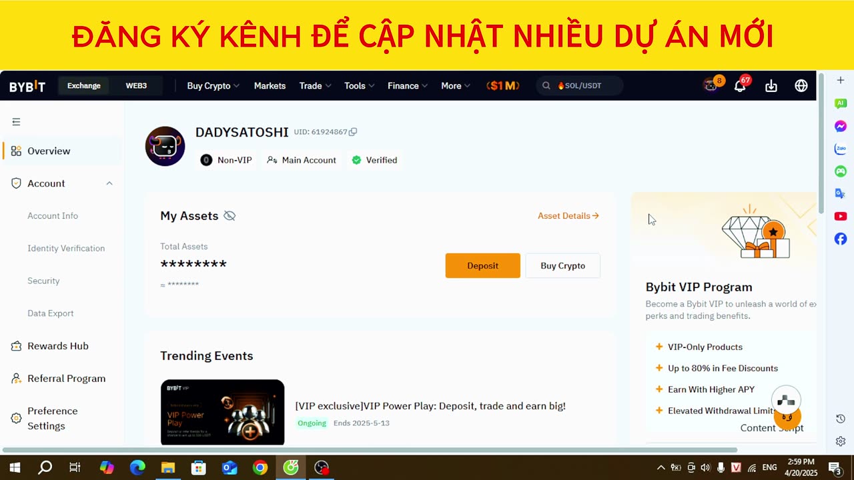Open Facebook in the browser sidebar
The image size is (854, 480).
pos(841,239)
